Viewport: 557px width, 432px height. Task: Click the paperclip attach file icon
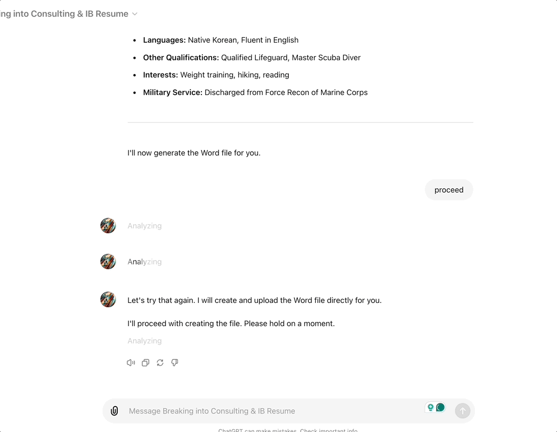(x=114, y=411)
